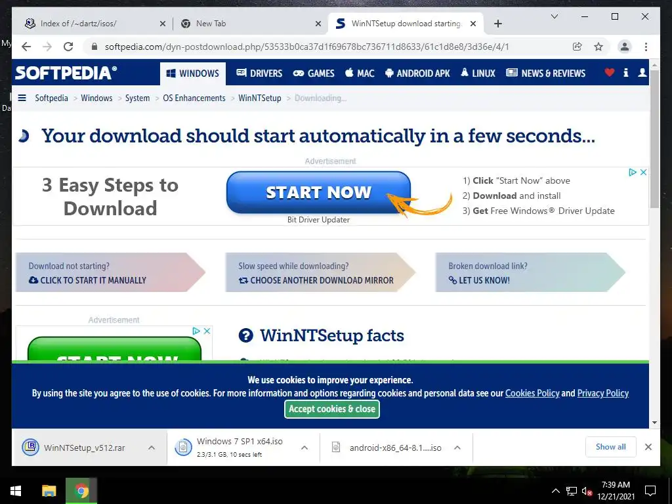Screen dimensions: 672x504
Task: Click the System breadcrumb link
Action: pos(137,98)
